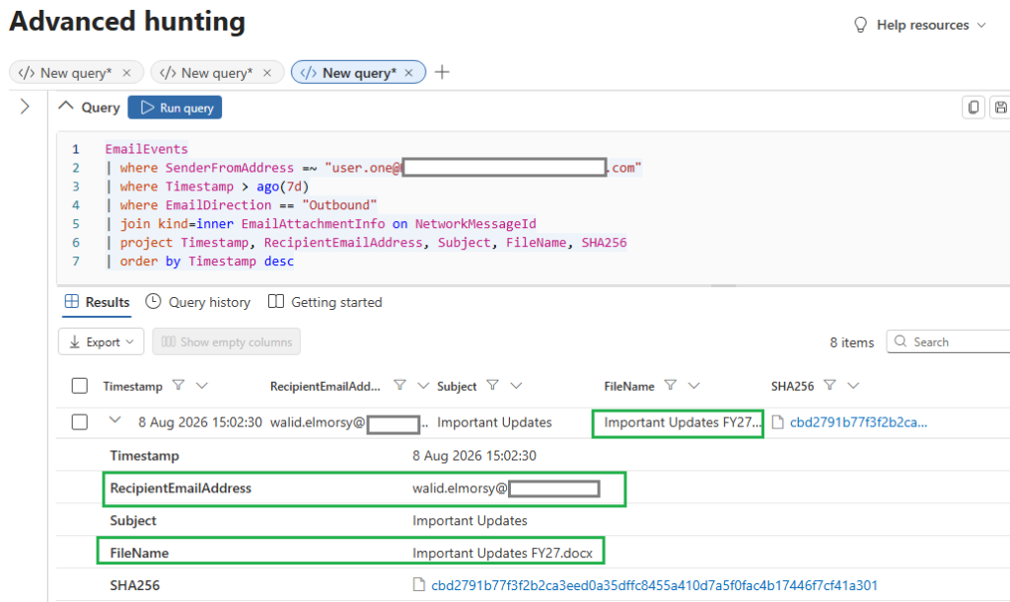This screenshot has width=1010, height=602.
Task: Save the query with the disk icon
Action: point(1000,107)
